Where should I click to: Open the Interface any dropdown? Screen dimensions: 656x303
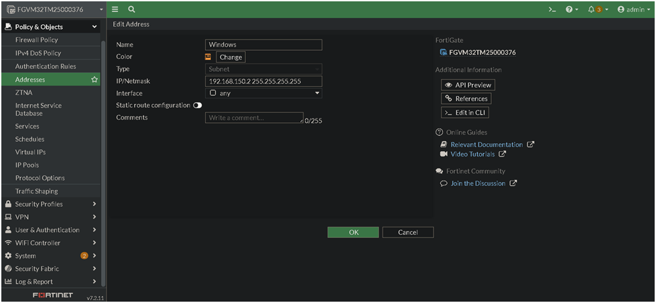tap(263, 94)
